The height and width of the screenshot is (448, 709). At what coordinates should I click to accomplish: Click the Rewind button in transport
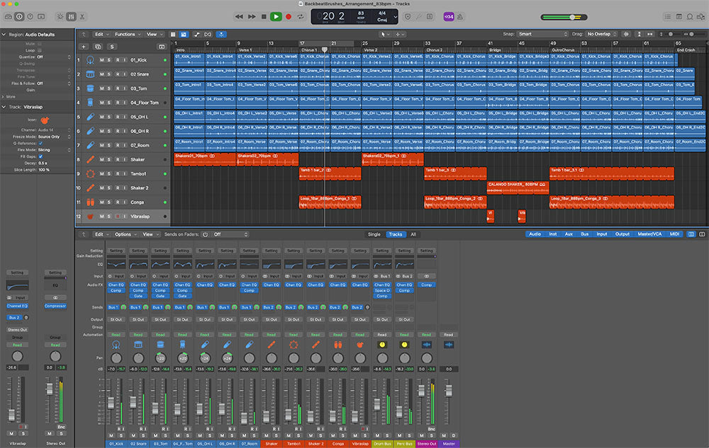pyautogui.click(x=240, y=16)
